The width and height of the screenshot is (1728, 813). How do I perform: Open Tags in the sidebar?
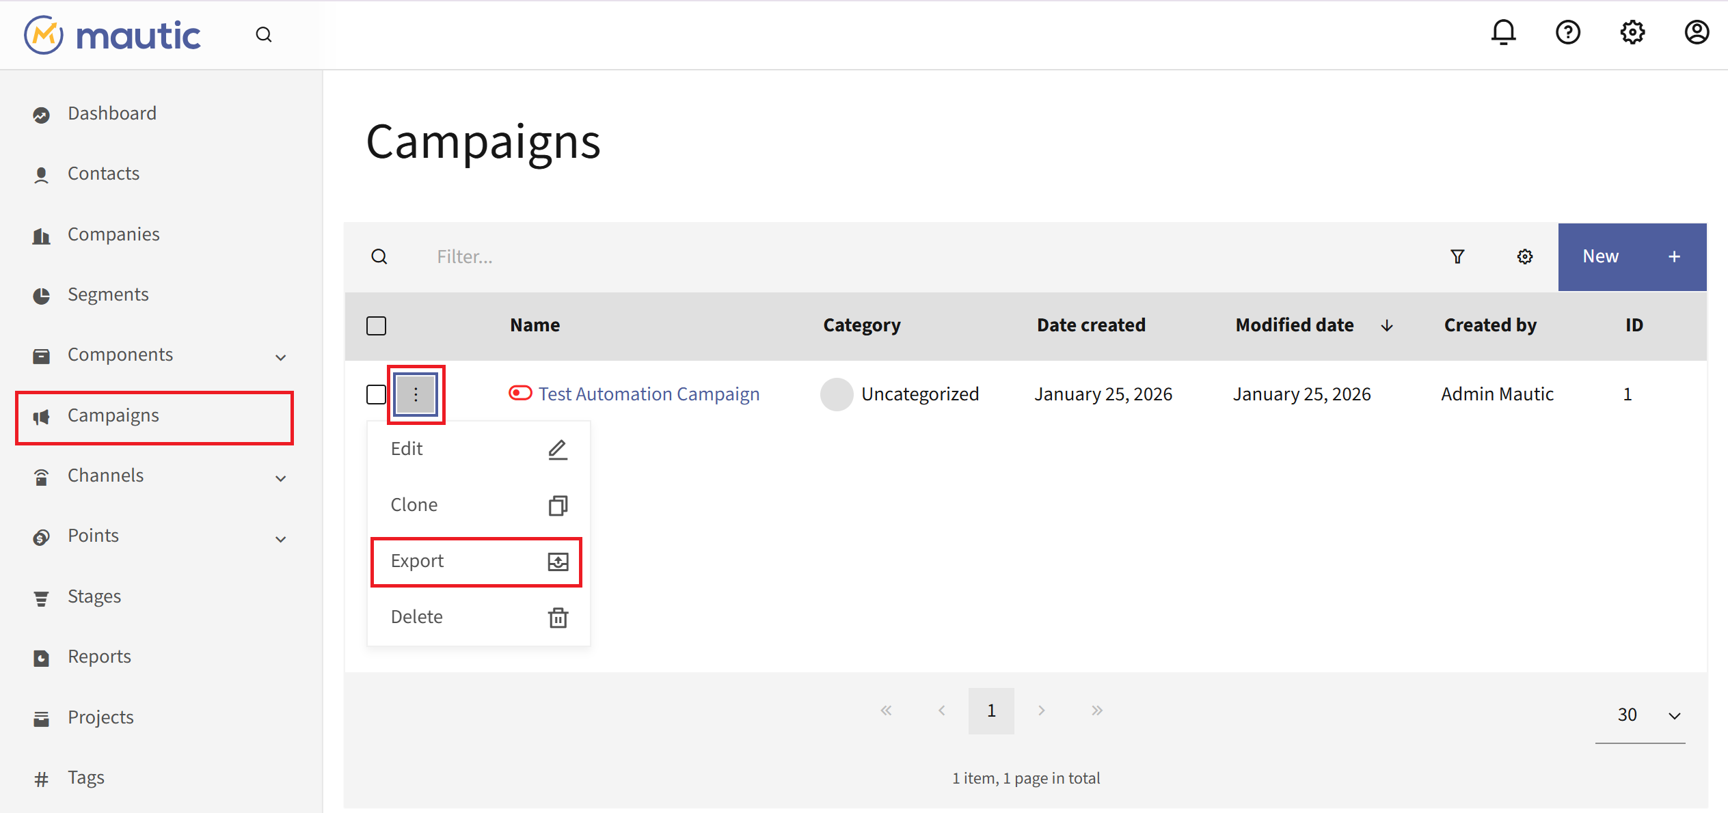click(86, 778)
